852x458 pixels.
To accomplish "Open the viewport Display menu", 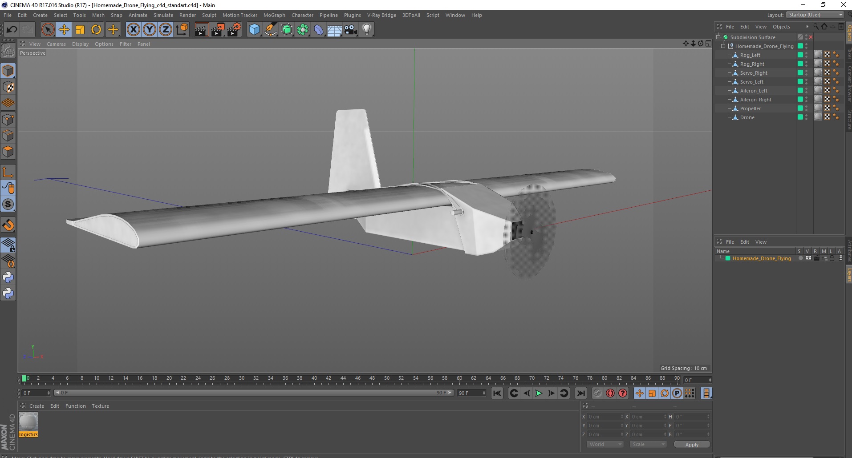I will tap(80, 44).
